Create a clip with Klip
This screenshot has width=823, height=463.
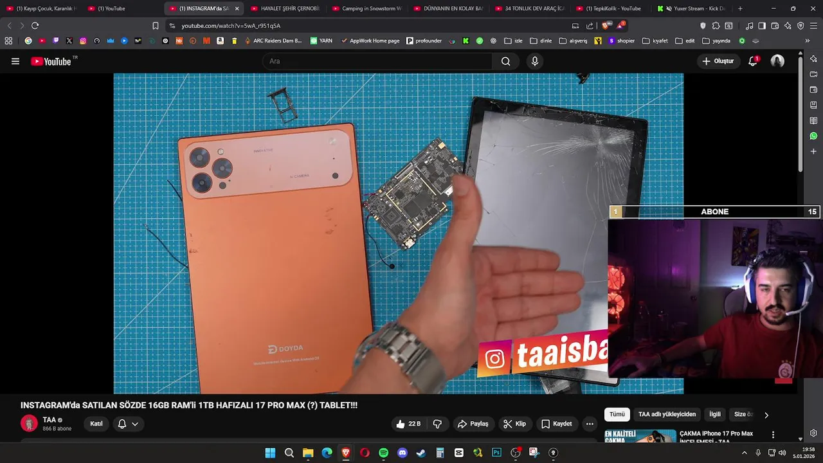click(x=514, y=424)
